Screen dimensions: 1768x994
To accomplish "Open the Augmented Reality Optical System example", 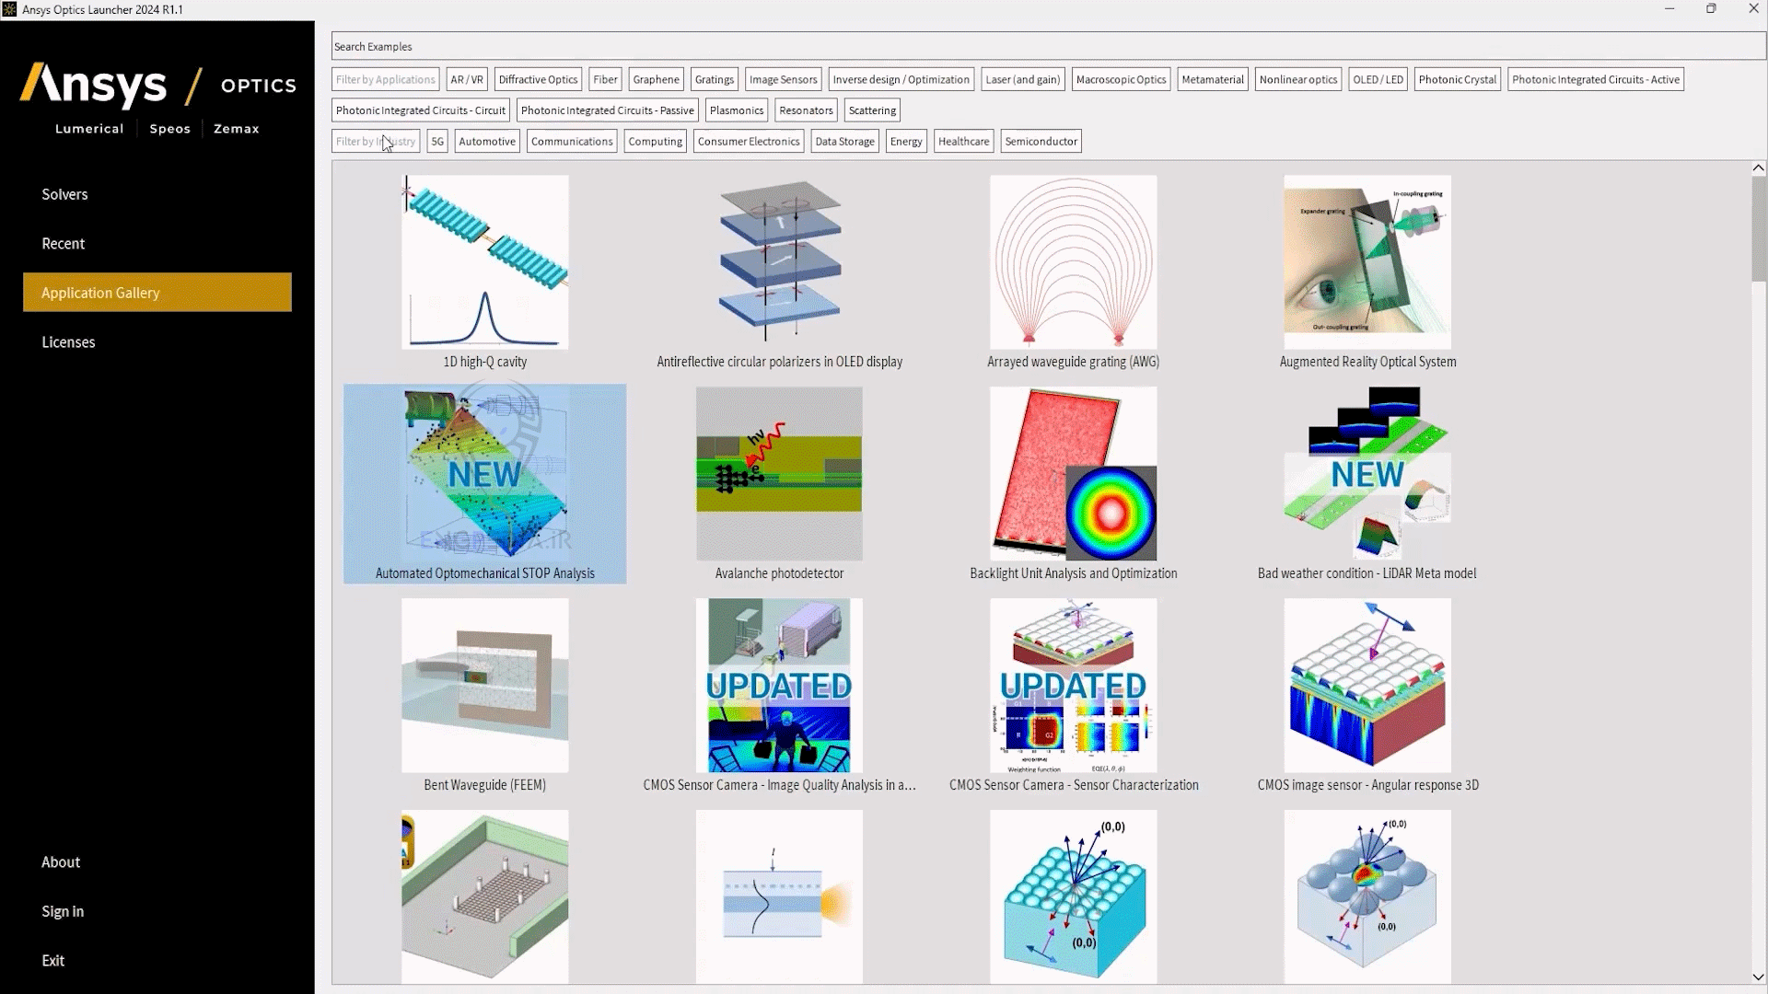I will (1367, 262).
